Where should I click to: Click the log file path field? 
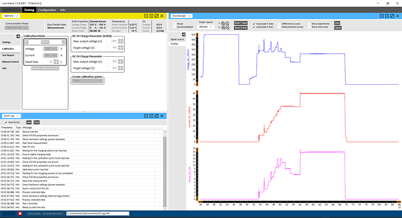coord(98,213)
